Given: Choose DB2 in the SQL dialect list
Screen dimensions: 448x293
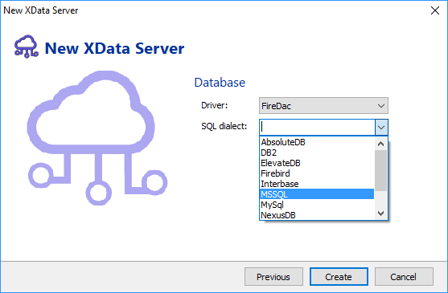Looking at the screenshot, I should pyautogui.click(x=317, y=153).
